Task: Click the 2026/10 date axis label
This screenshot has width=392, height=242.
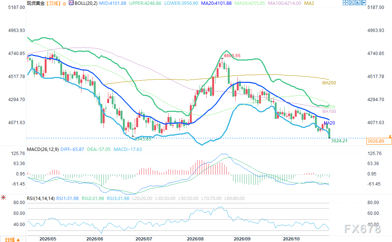Action: [291, 239]
